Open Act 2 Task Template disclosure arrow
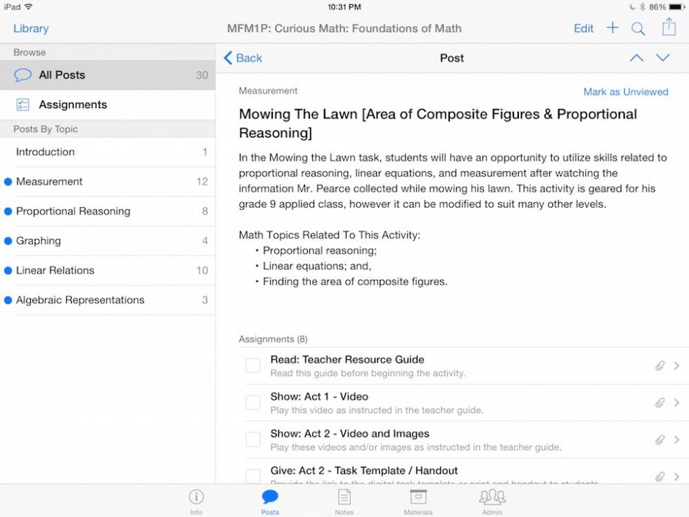Image resolution: width=689 pixels, height=517 pixels. [677, 476]
